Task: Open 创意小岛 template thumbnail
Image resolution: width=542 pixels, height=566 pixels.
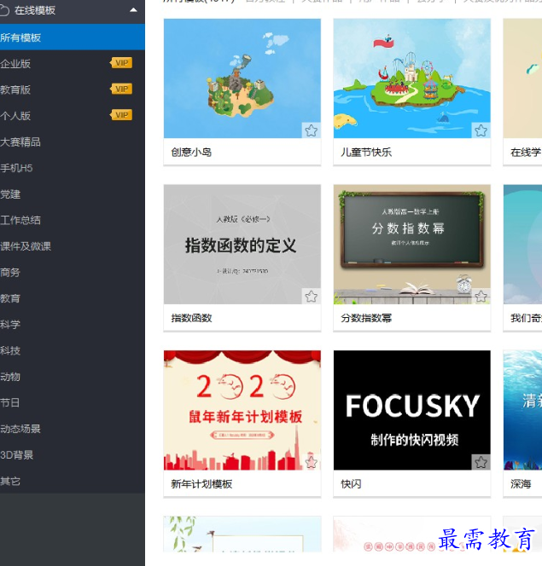Action: 242,78
